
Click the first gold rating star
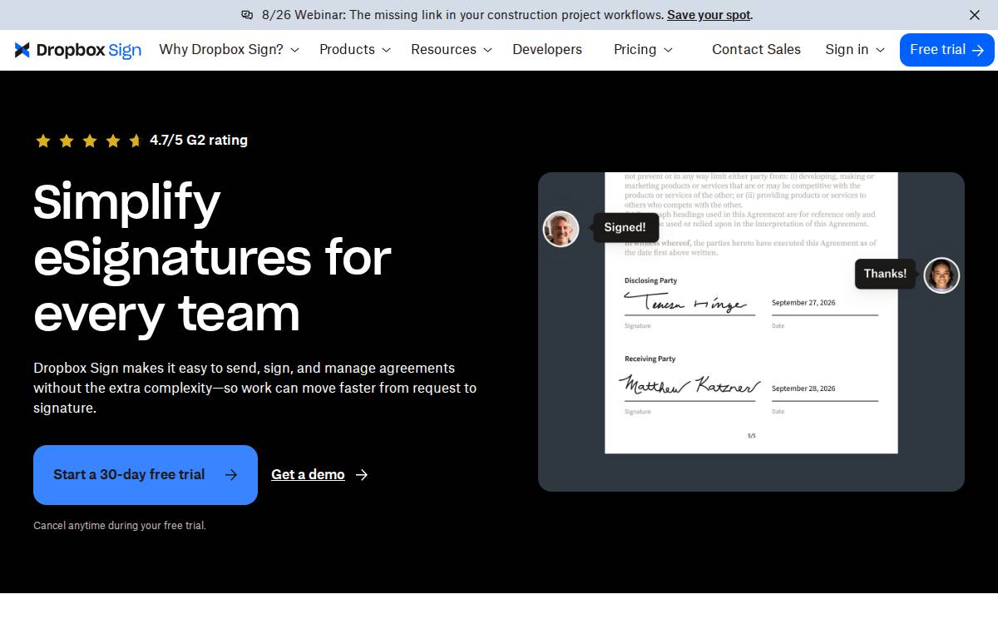[x=42, y=141]
